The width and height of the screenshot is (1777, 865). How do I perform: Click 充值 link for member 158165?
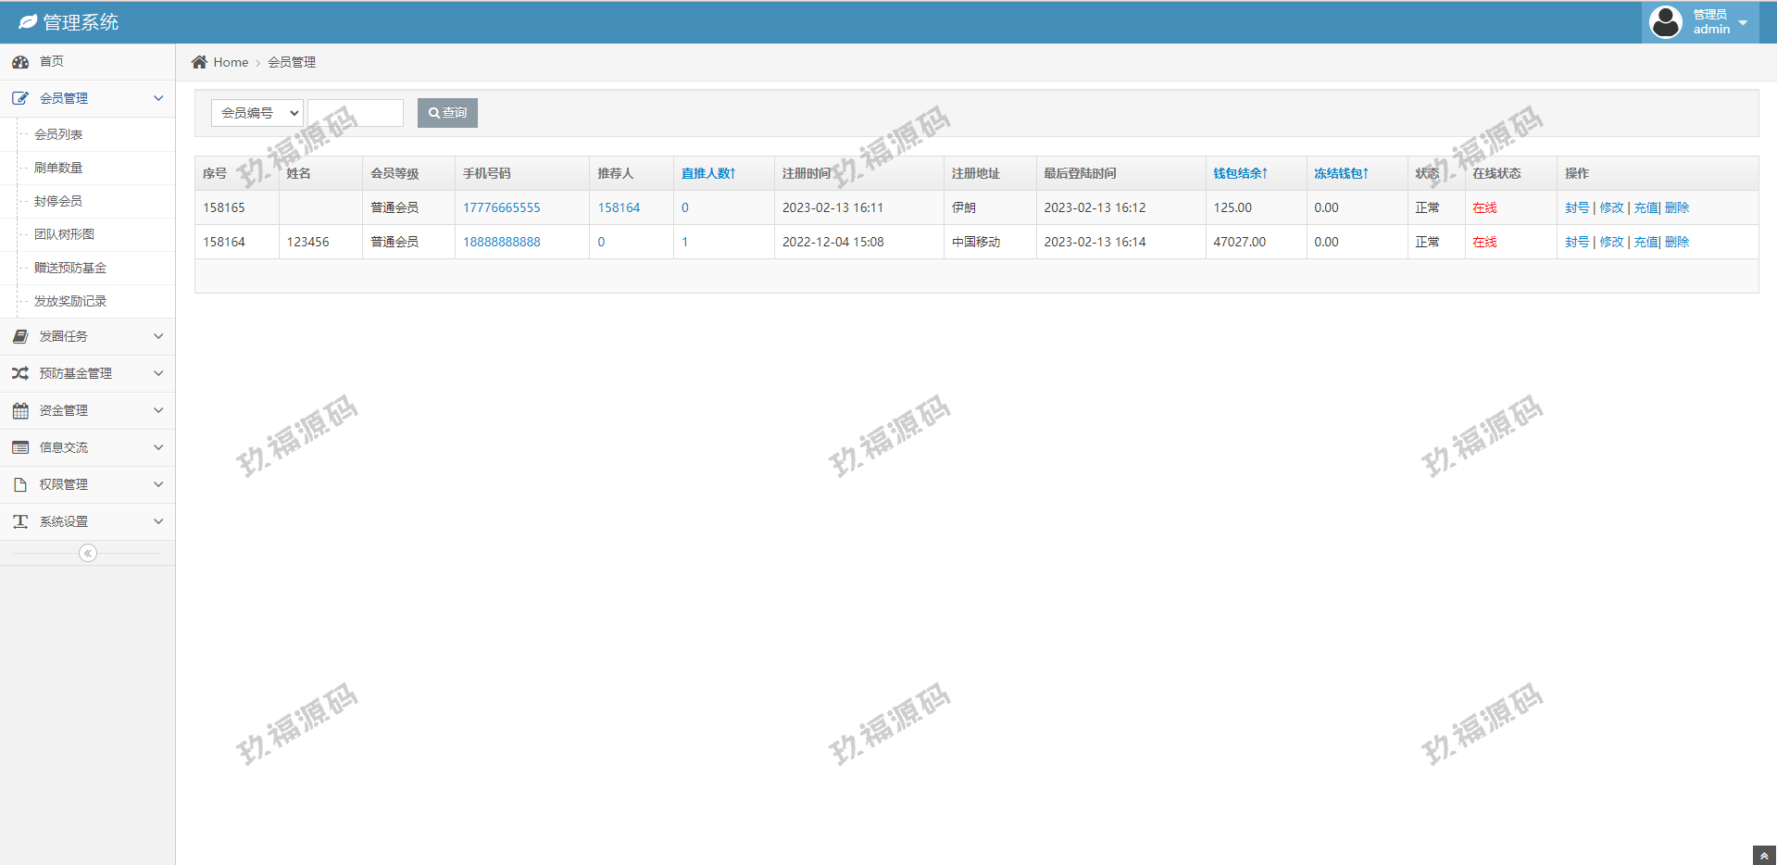[x=1646, y=207]
